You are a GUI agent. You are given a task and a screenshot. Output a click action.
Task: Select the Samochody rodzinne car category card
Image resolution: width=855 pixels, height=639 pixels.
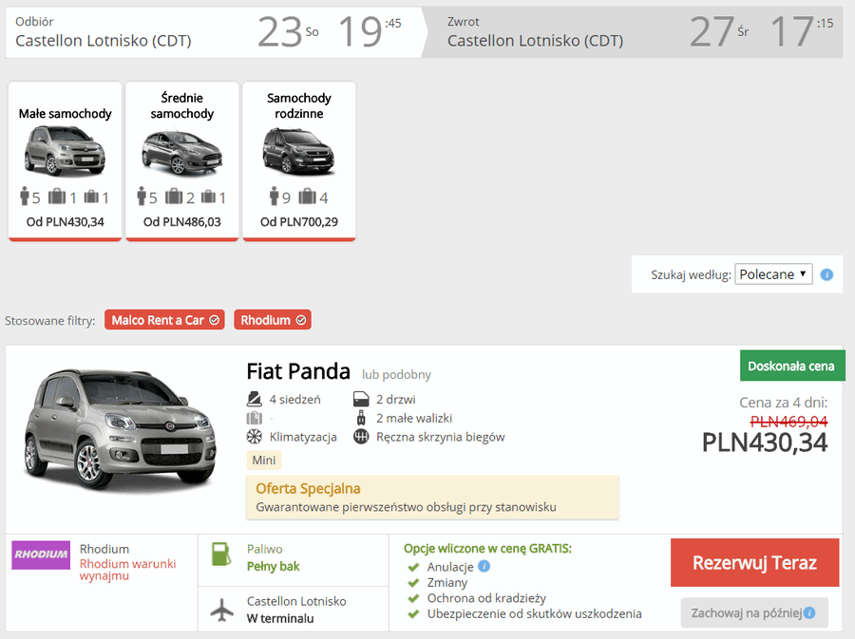(x=299, y=160)
